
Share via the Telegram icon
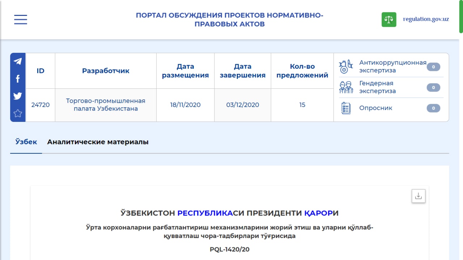pyautogui.click(x=18, y=61)
